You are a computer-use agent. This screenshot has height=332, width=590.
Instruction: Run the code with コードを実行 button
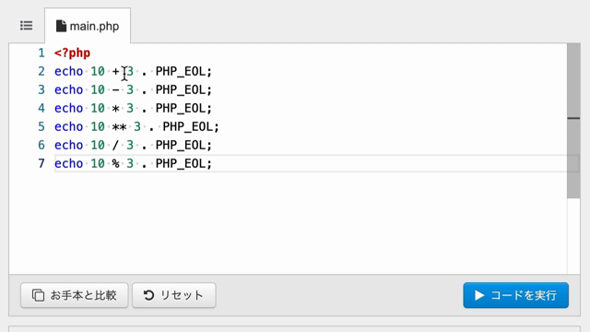pos(516,295)
